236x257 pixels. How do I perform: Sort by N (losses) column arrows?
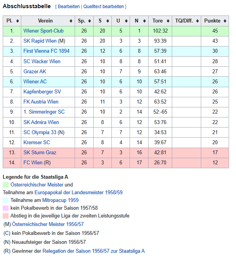click(144, 21)
